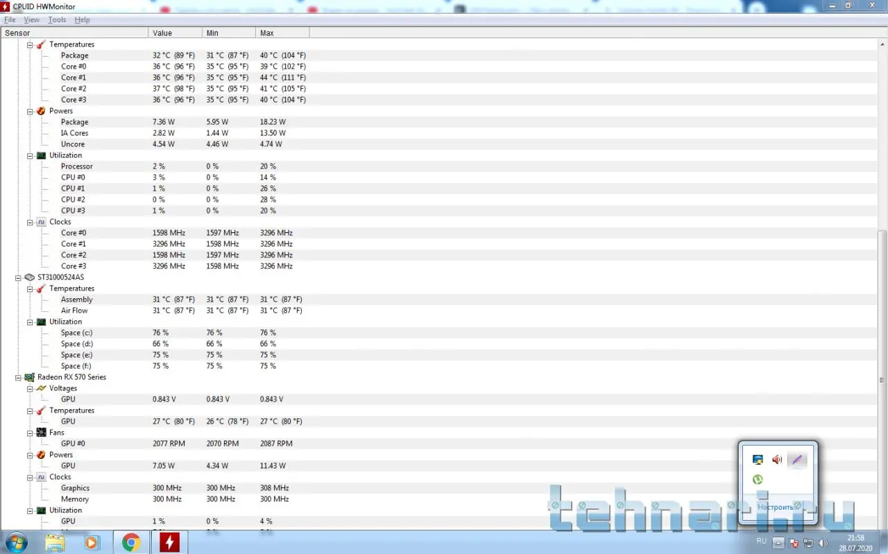Collapse the Utilization group containing Space (c:)
The height and width of the screenshot is (554, 888).
click(30, 322)
